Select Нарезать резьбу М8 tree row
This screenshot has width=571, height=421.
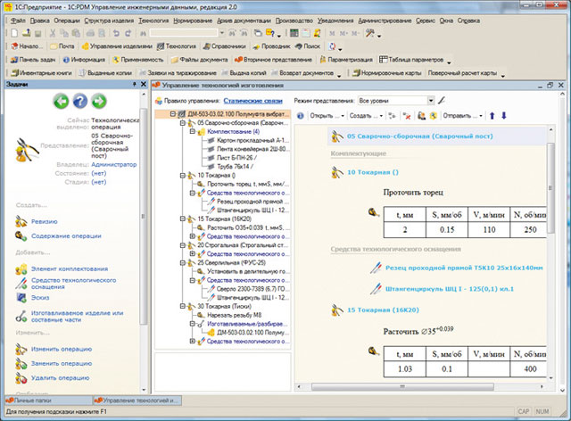click(234, 316)
